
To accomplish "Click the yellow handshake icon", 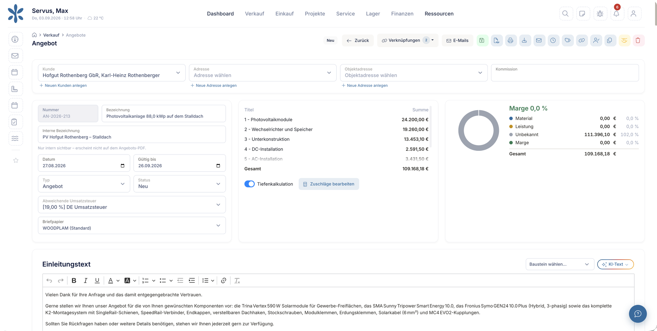I will click(x=624, y=40).
